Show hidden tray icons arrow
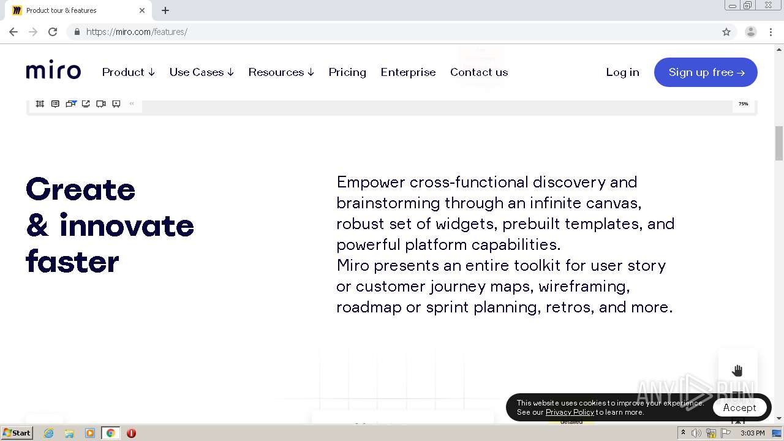Screen dimensions: 784x441 pos(683,433)
